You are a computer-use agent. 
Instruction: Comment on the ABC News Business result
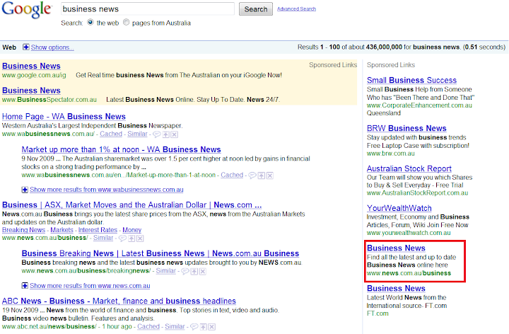tap(194, 326)
